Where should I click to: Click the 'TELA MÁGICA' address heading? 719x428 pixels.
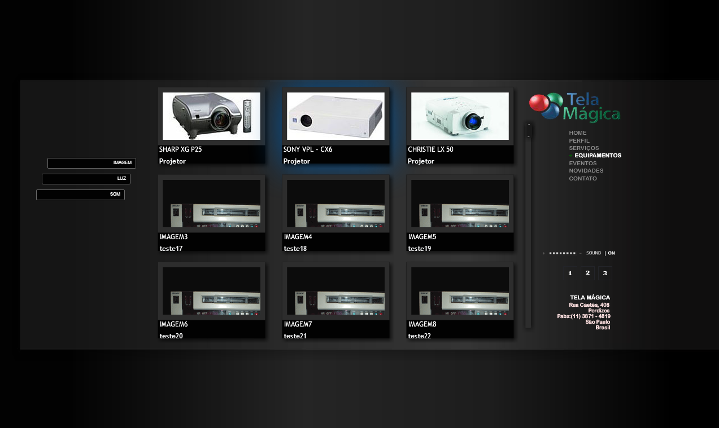(x=590, y=298)
